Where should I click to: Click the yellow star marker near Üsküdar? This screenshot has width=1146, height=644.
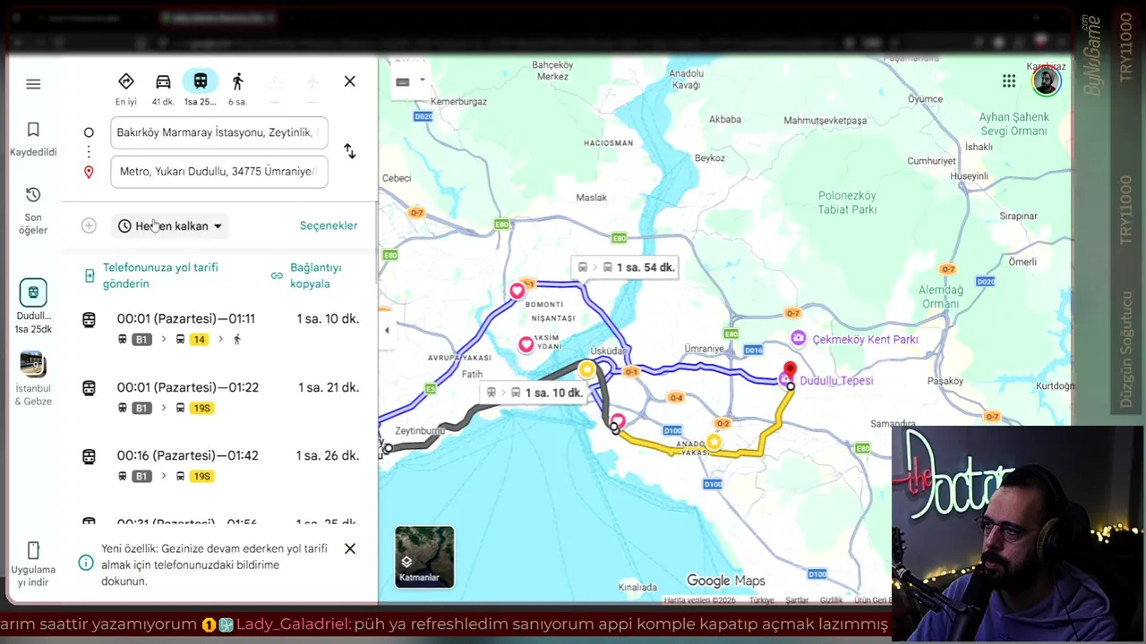coord(586,369)
